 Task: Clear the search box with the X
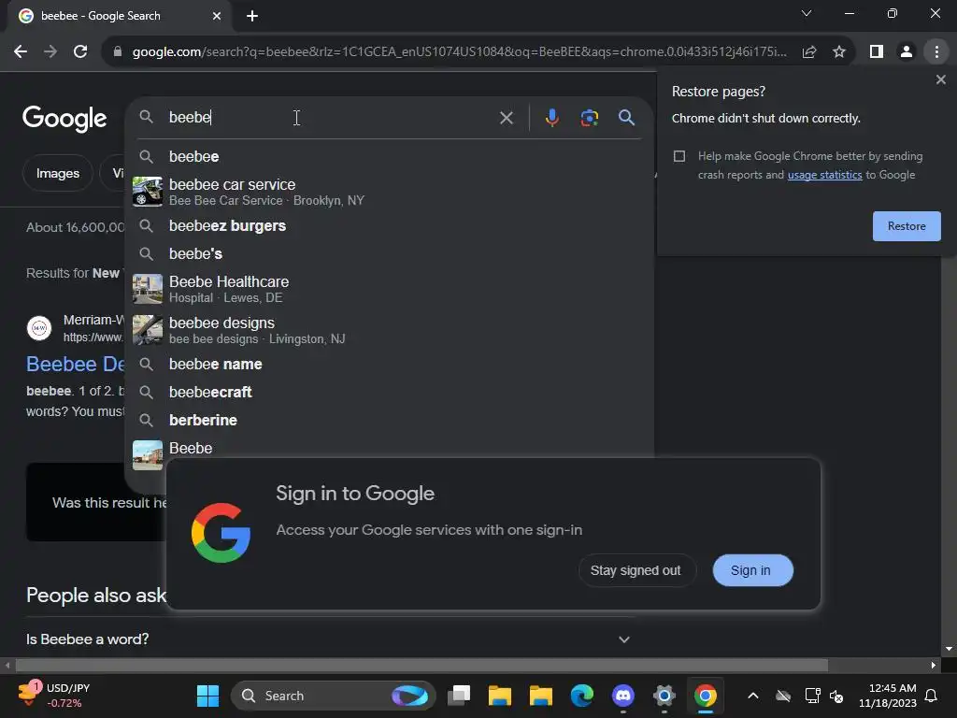(x=506, y=118)
